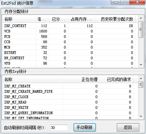Image resolution: width=146 pixels, height=134 pixels.
Task: Click the 结... column header
Action: [x=43, y=19]
